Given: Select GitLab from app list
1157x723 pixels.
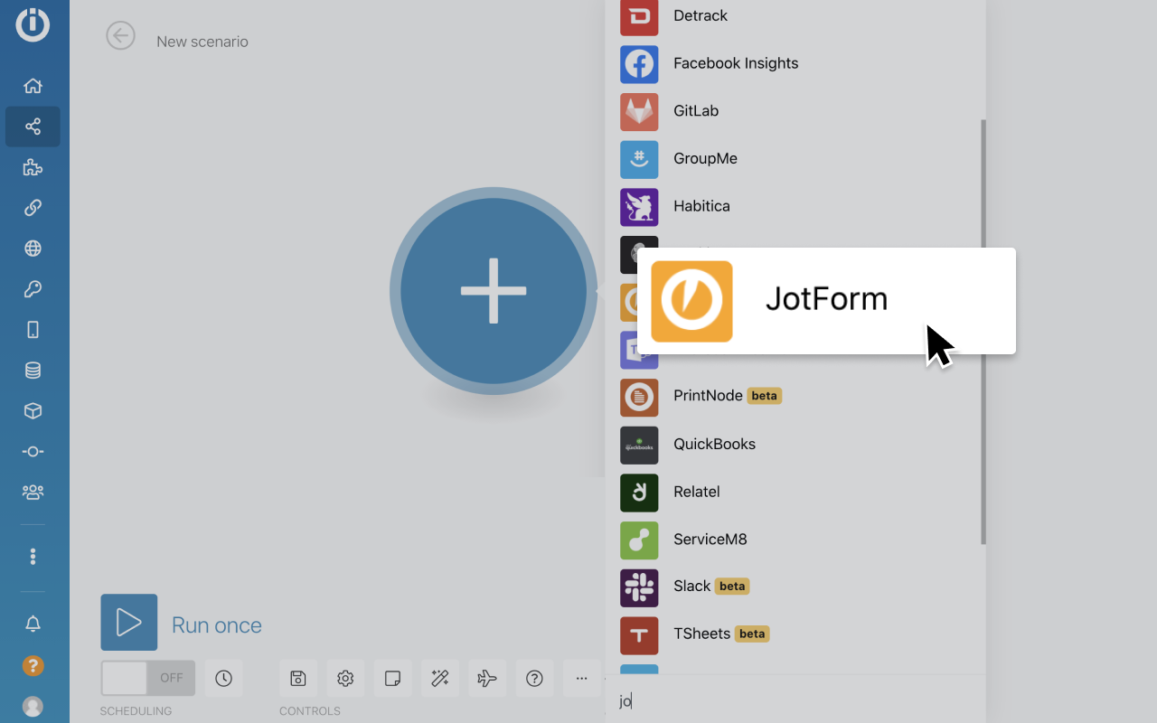Looking at the screenshot, I should (x=696, y=111).
